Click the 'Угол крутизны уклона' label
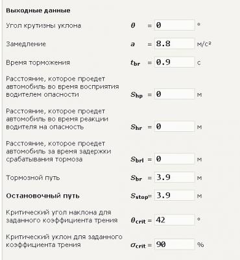 (x=43, y=25)
